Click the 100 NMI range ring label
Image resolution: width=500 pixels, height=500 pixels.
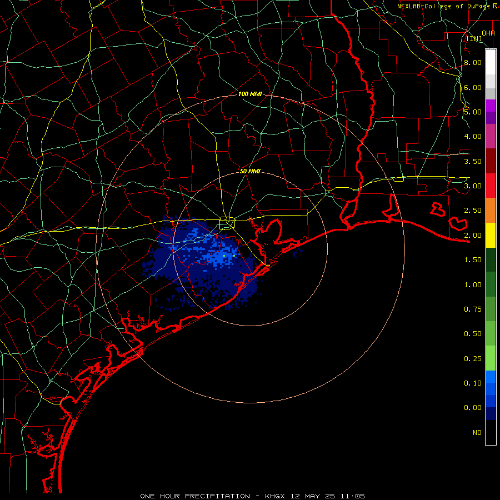coord(250,94)
